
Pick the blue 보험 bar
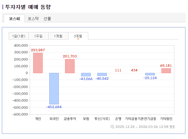click(86, 74)
